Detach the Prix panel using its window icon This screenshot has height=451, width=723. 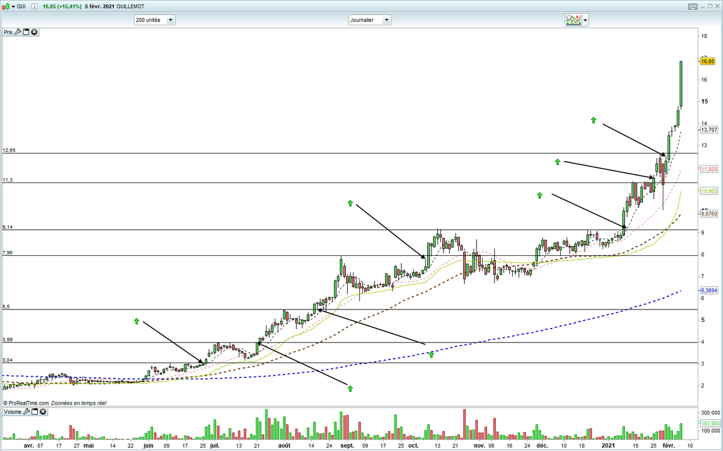[x=26, y=32]
